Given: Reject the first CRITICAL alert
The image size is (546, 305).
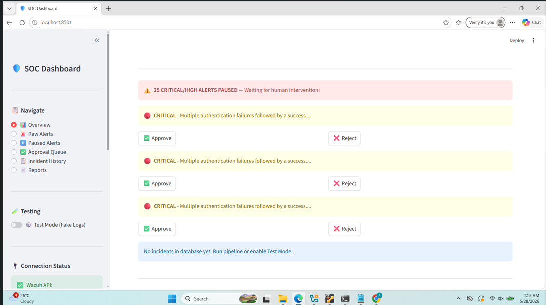Looking at the screenshot, I should (x=344, y=138).
